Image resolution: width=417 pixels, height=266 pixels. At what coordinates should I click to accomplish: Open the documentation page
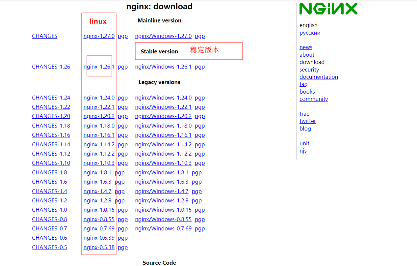(x=319, y=77)
